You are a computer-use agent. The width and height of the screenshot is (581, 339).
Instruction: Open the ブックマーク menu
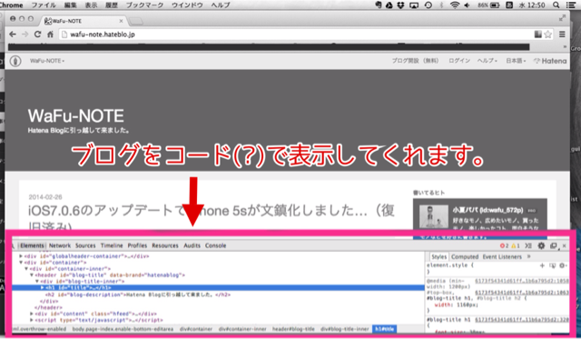[x=144, y=5]
